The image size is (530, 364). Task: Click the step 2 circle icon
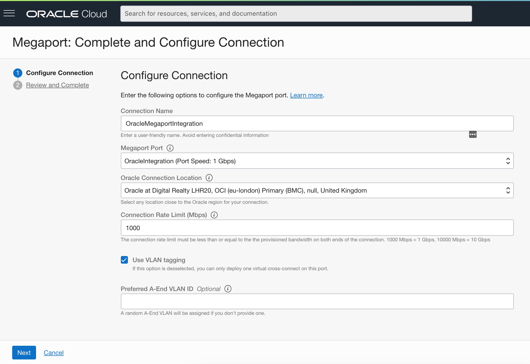(x=18, y=85)
